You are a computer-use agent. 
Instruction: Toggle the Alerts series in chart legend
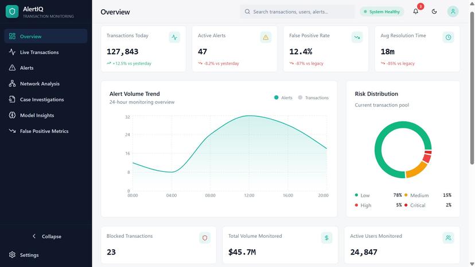click(x=283, y=98)
